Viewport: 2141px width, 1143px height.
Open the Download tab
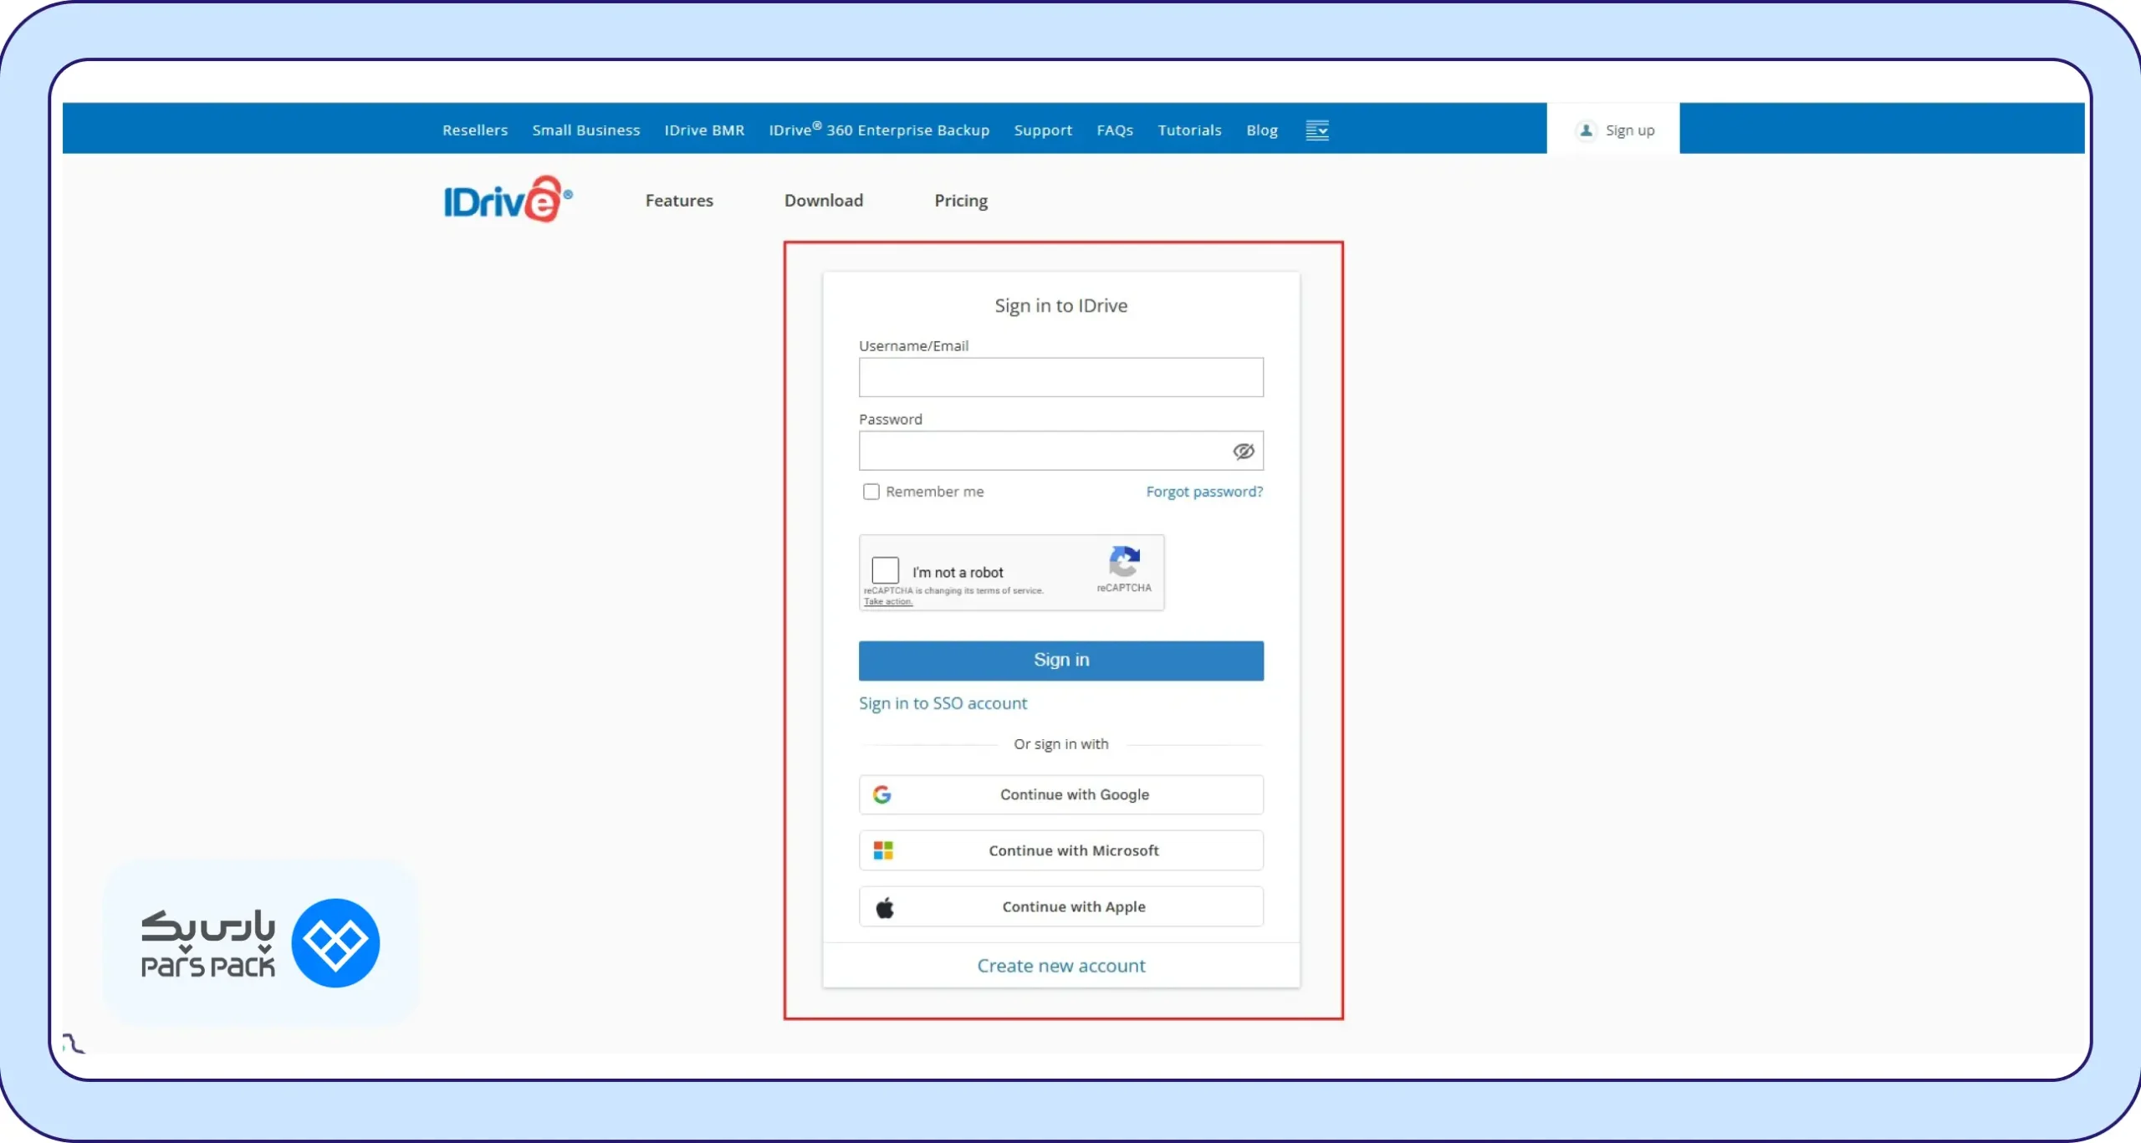824,201
